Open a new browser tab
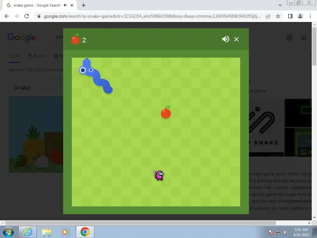This screenshot has width=317, height=238. point(84,6)
